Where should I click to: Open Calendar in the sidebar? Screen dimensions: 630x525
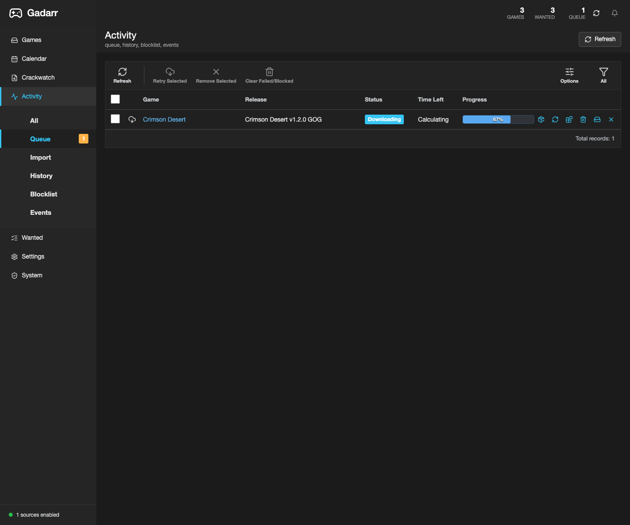click(48, 59)
